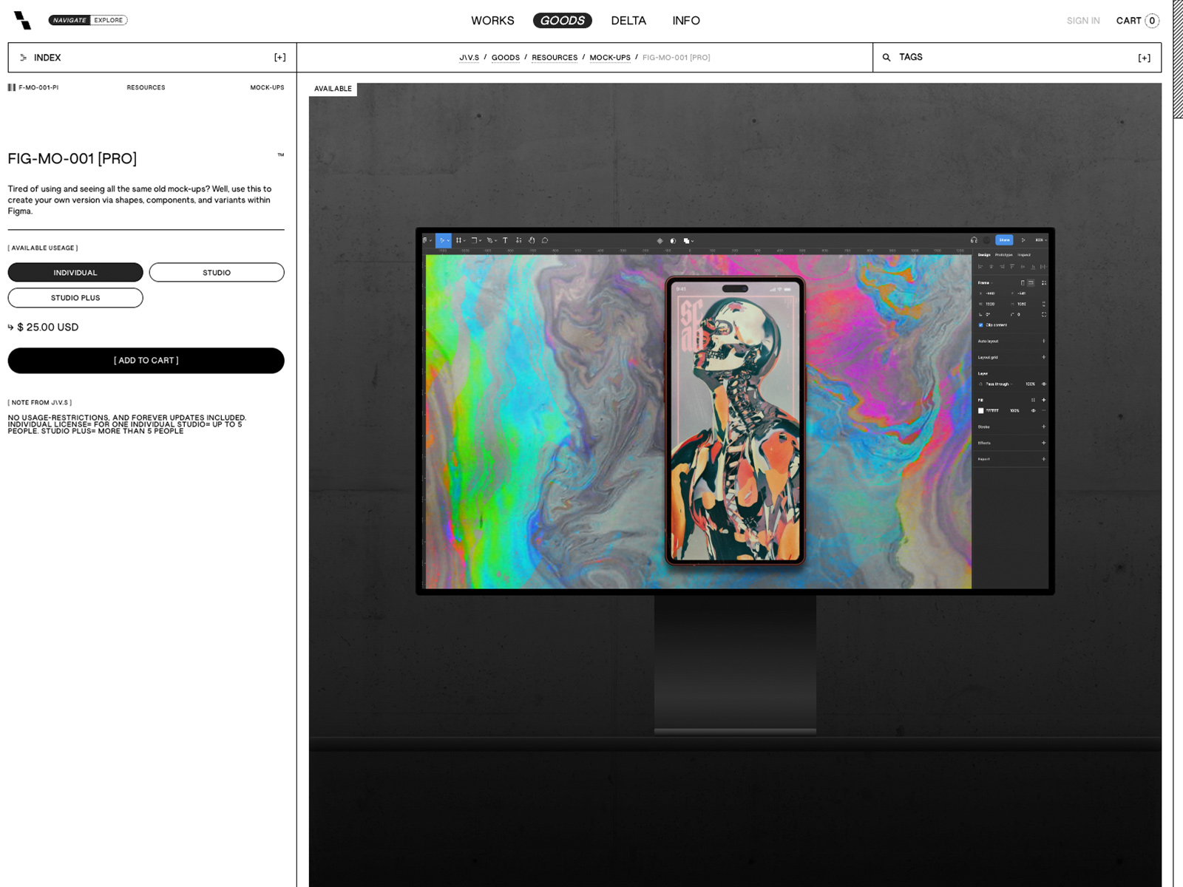The height and width of the screenshot is (887, 1183).
Task: Switch the header toggle to Explore
Action: pyautogui.click(x=109, y=20)
